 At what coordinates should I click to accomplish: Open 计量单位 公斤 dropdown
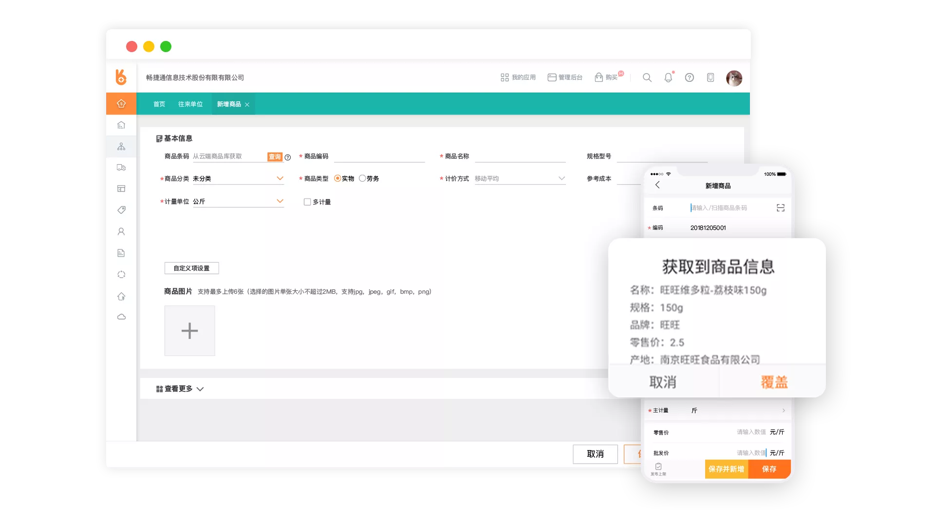coord(238,202)
